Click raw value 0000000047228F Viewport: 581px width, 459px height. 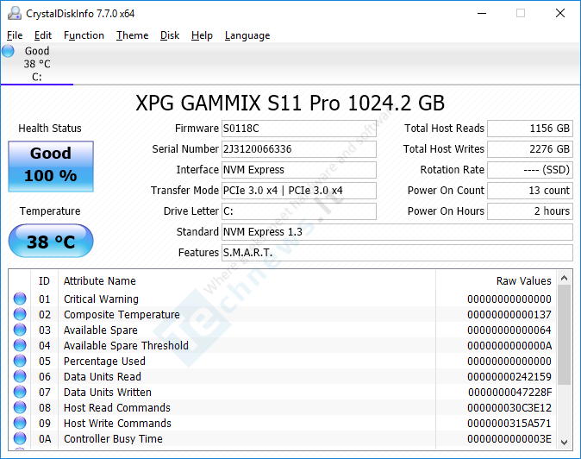pyautogui.click(x=509, y=393)
